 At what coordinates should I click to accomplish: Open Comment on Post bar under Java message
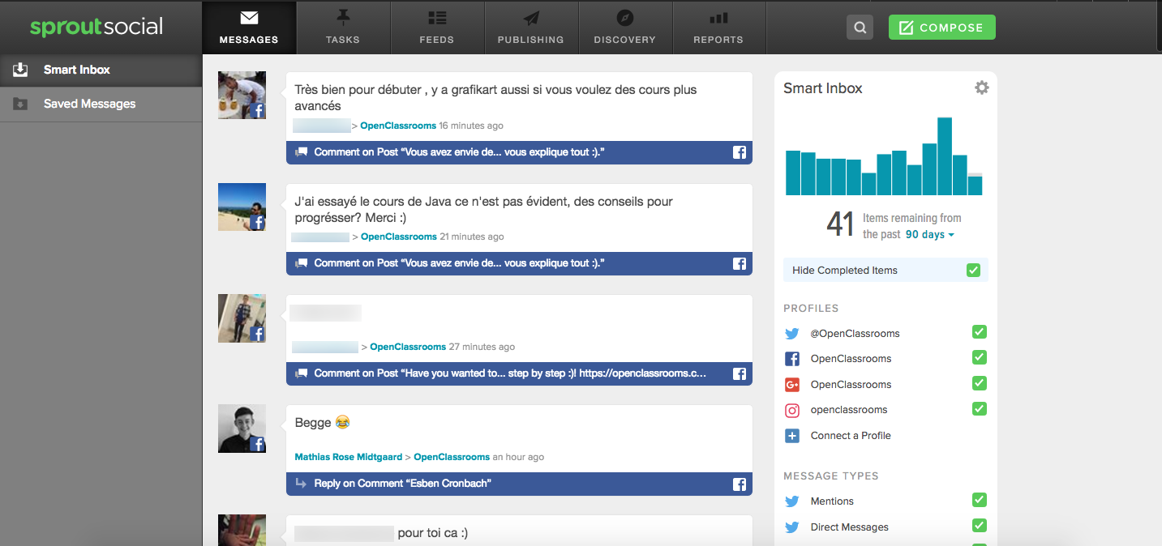click(519, 263)
